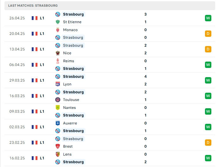
Task: Click the Reims club crest icon
Action: click(58, 61)
